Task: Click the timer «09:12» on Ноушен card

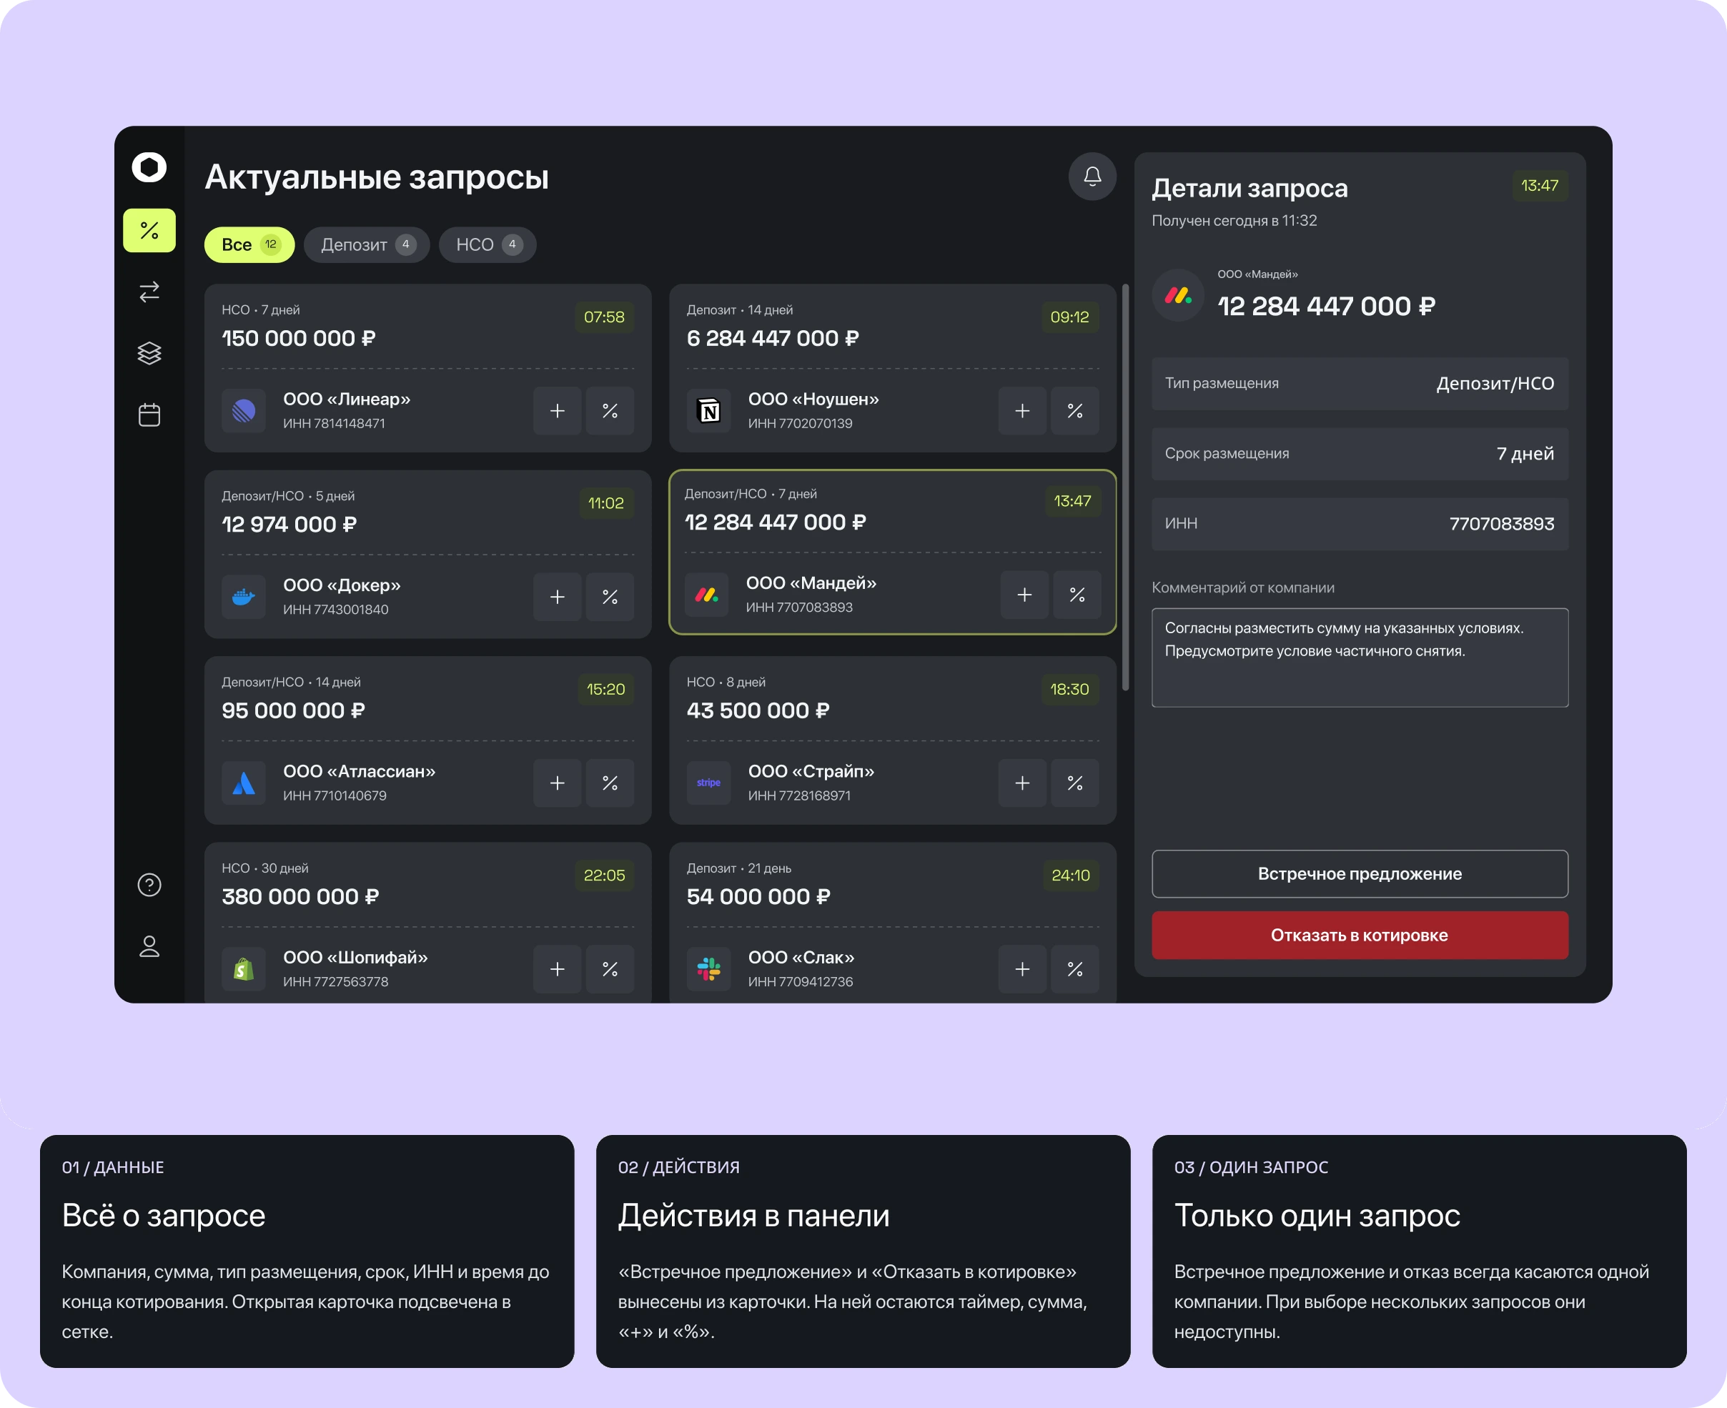Action: pos(1069,317)
